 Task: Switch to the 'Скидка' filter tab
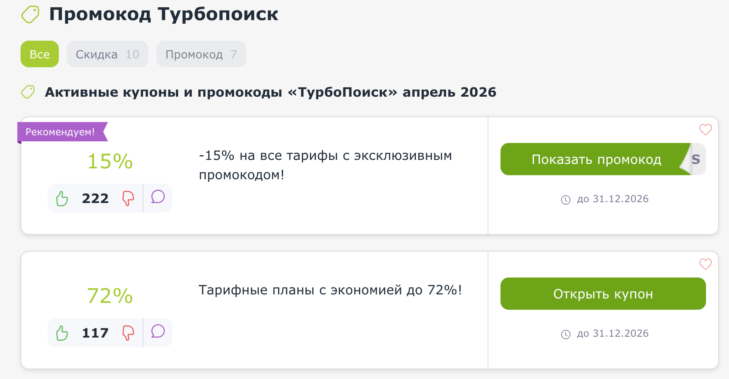pyautogui.click(x=107, y=54)
